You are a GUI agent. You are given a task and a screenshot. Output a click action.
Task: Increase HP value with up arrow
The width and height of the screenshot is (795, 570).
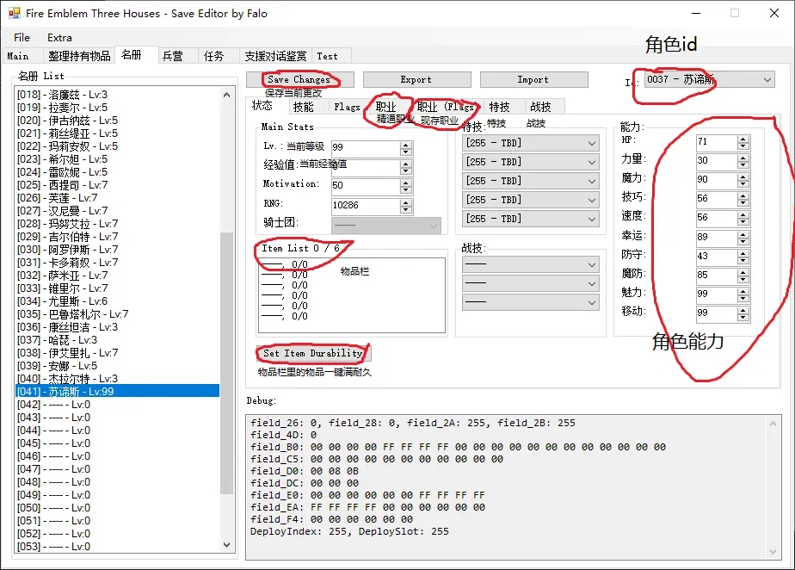pyautogui.click(x=743, y=139)
